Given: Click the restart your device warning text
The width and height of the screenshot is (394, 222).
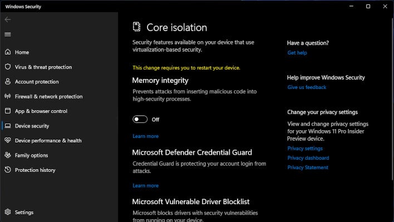Looking at the screenshot, I should [186, 68].
